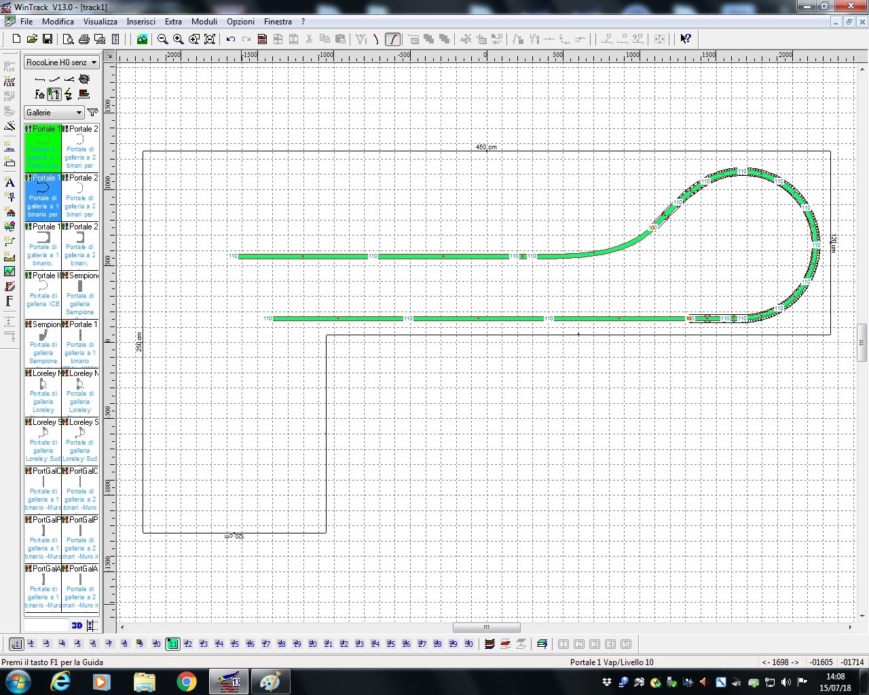
Task: Toggle the 3D view button
Action: [x=77, y=626]
